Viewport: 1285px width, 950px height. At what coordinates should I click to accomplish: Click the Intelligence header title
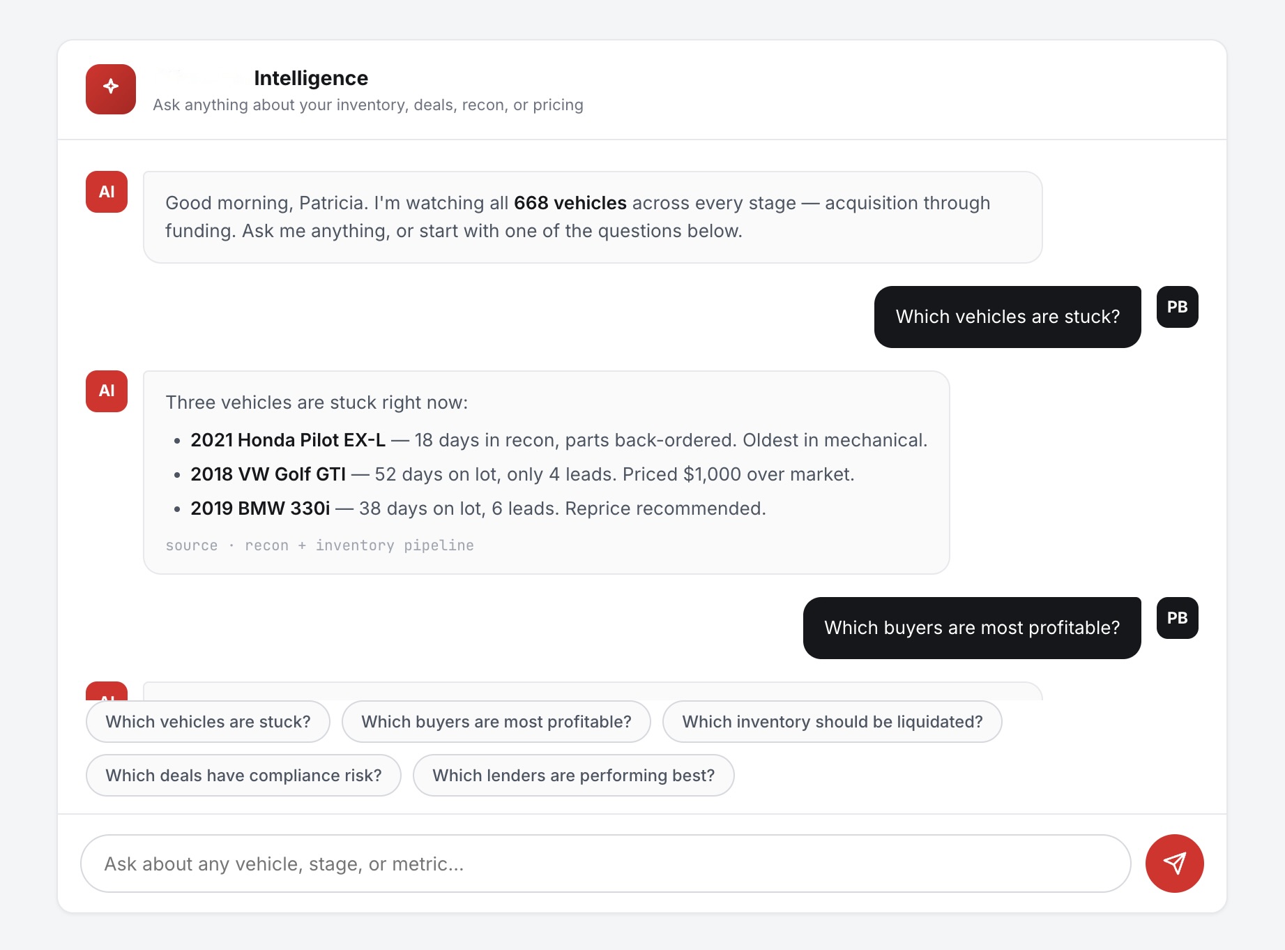tap(311, 78)
